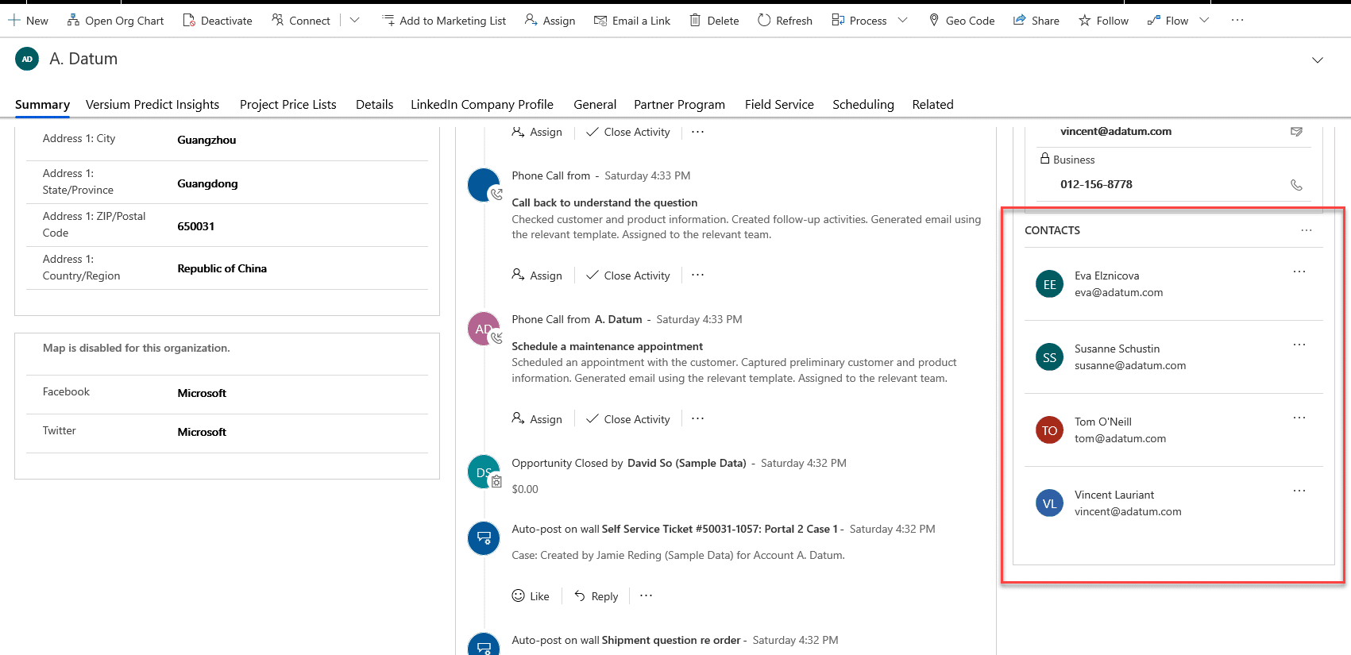The image size is (1351, 655).
Task: Open Eva Elznicova contact
Action: [1107, 275]
